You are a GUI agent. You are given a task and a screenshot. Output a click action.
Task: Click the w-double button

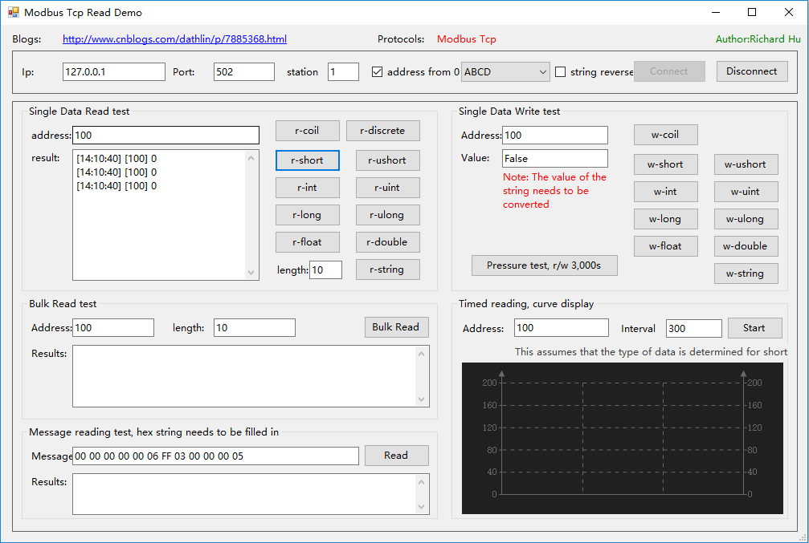[746, 246]
